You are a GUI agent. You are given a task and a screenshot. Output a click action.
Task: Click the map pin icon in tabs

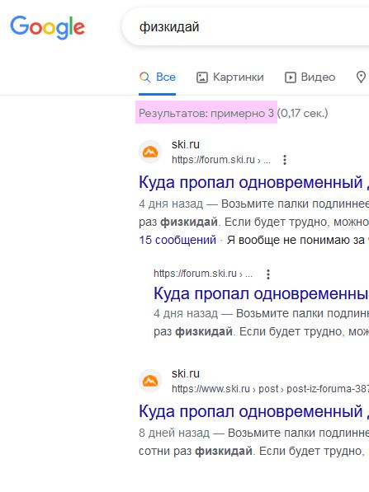pyautogui.click(x=361, y=77)
